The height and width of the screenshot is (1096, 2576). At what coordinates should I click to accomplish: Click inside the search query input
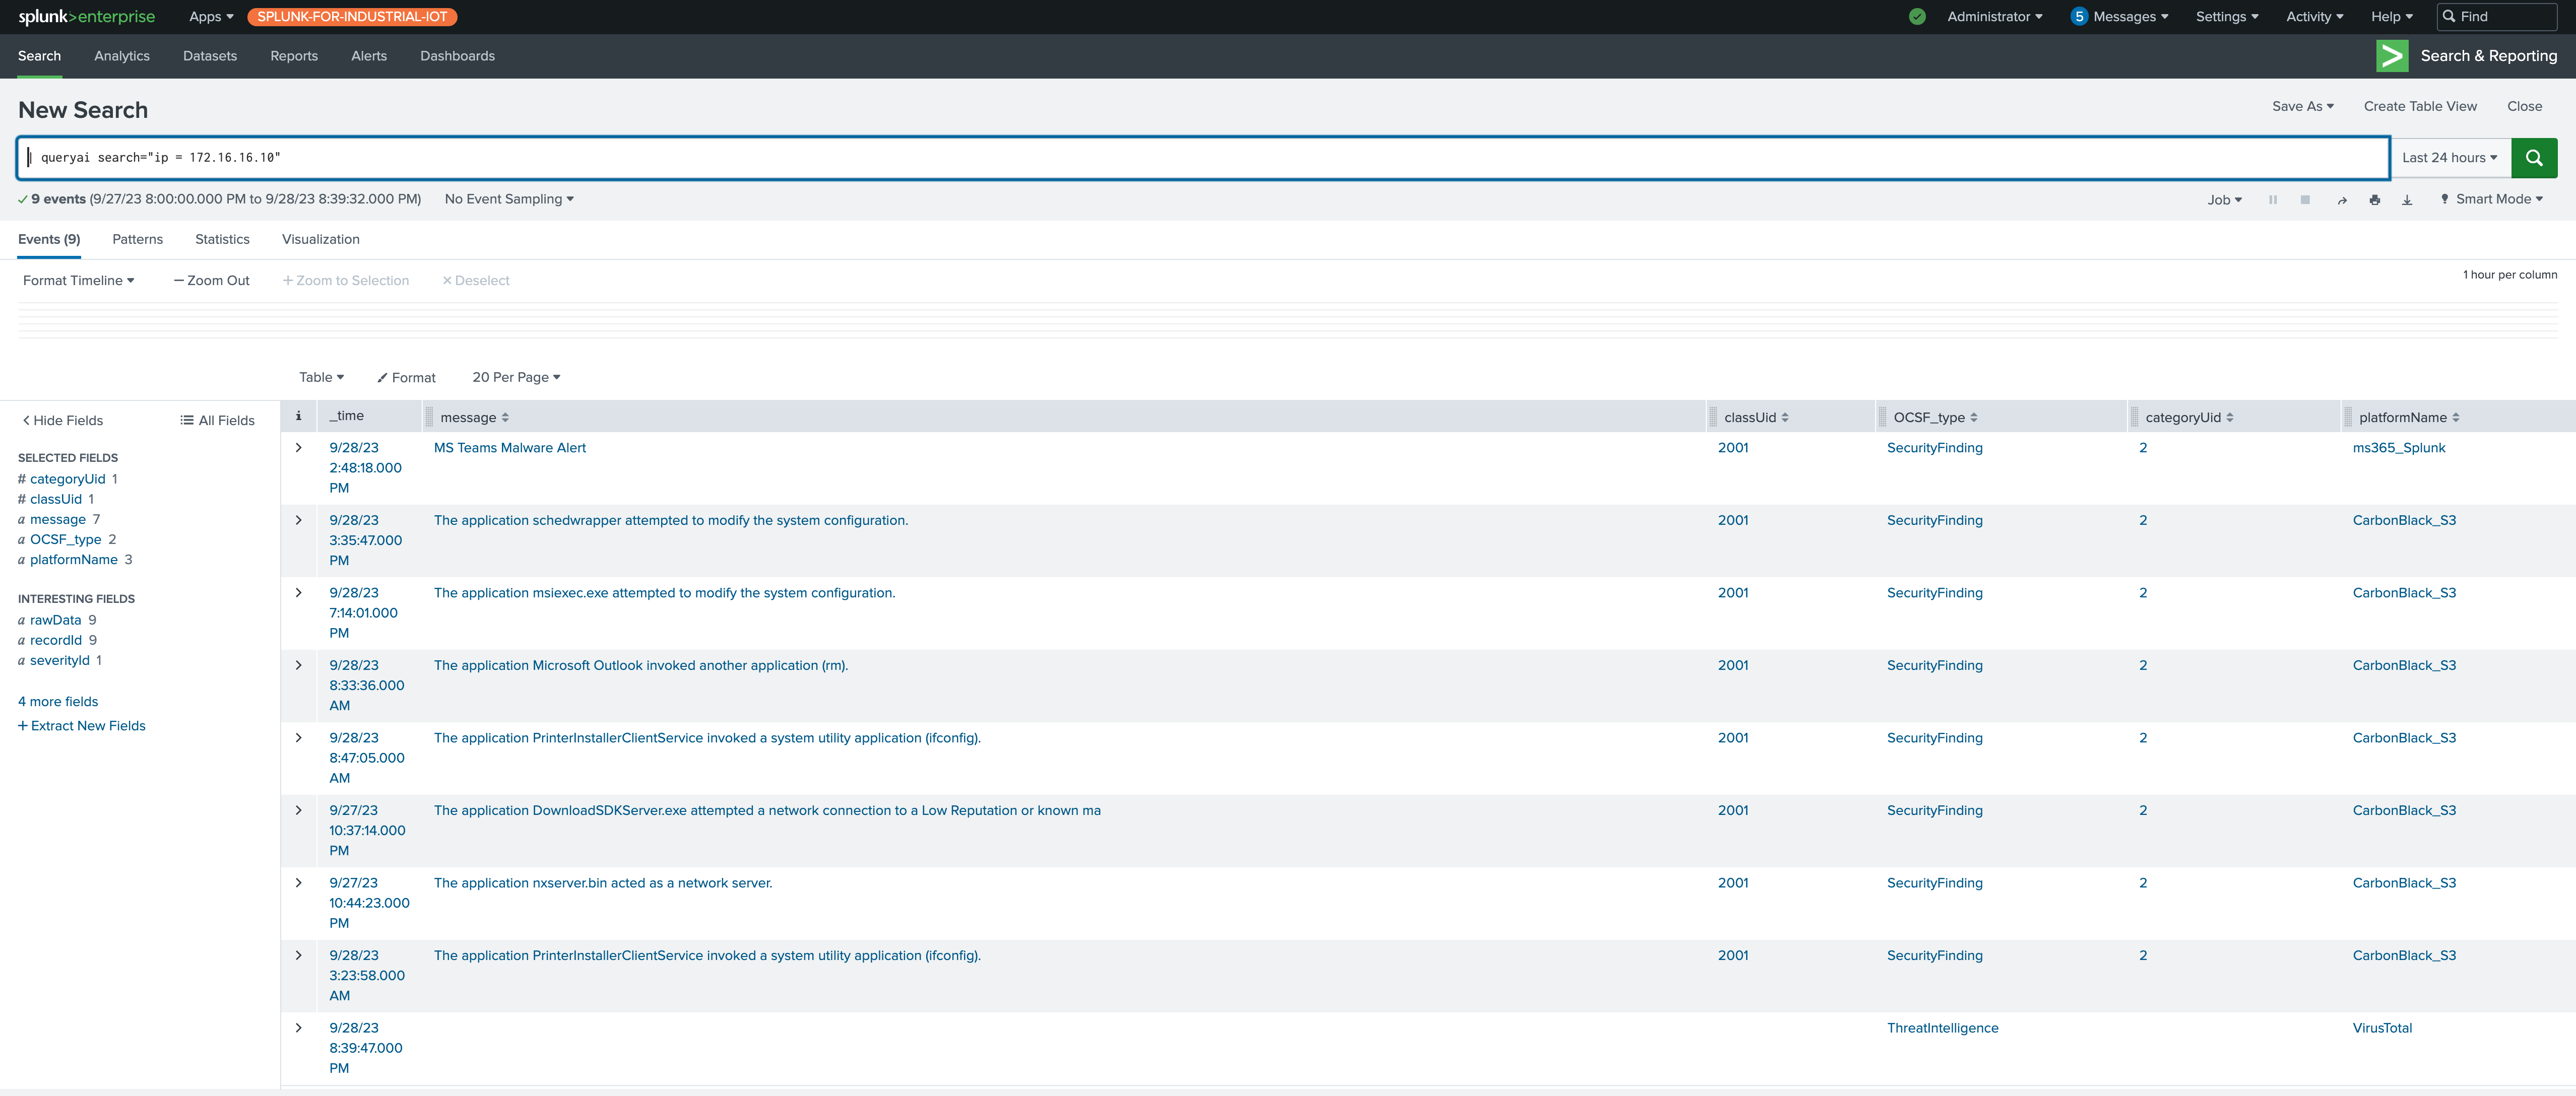click(1200, 158)
